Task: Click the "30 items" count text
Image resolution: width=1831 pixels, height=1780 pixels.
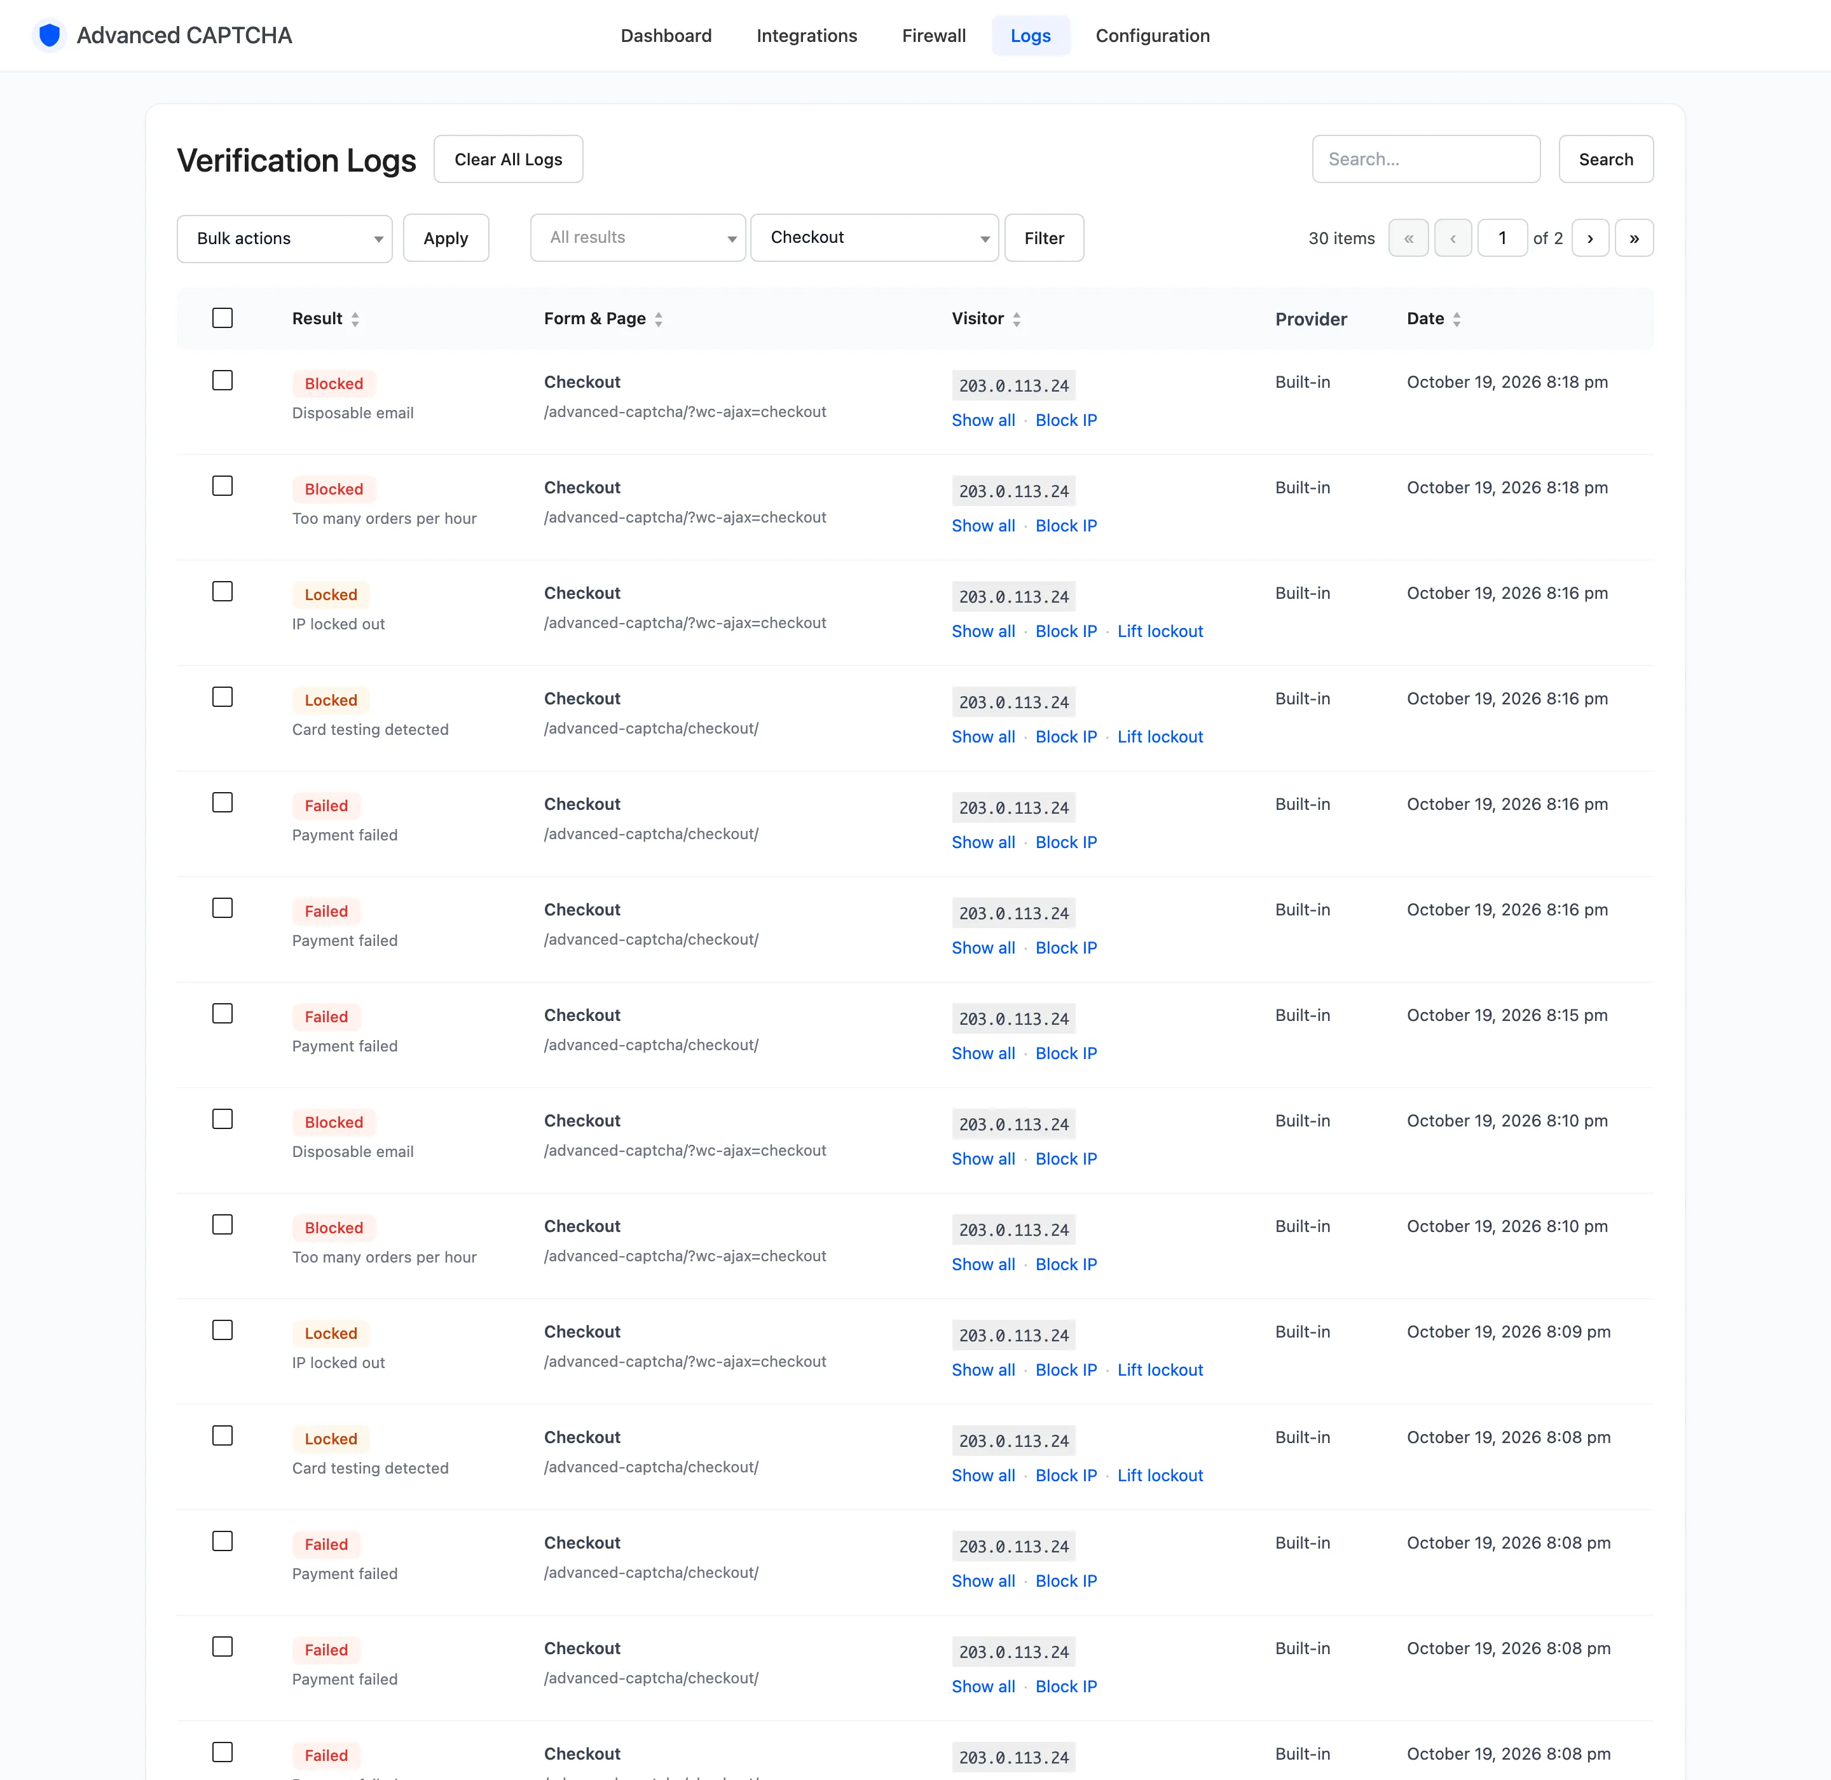Action: click(1341, 238)
